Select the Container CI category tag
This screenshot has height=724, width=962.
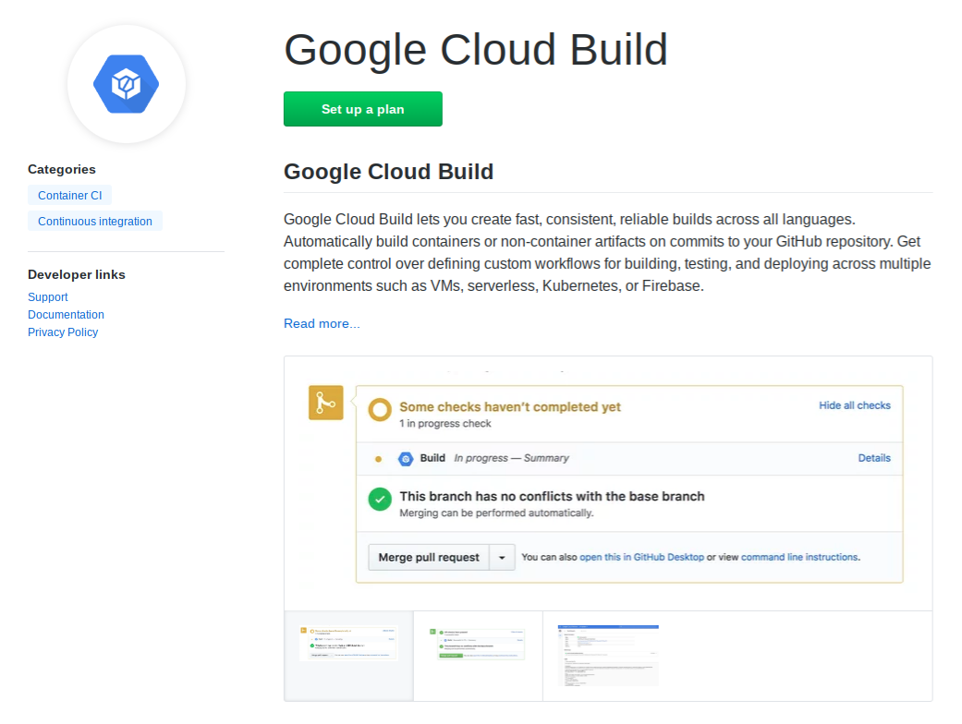69,196
